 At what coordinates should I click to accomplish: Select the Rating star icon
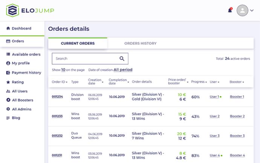[8, 82]
